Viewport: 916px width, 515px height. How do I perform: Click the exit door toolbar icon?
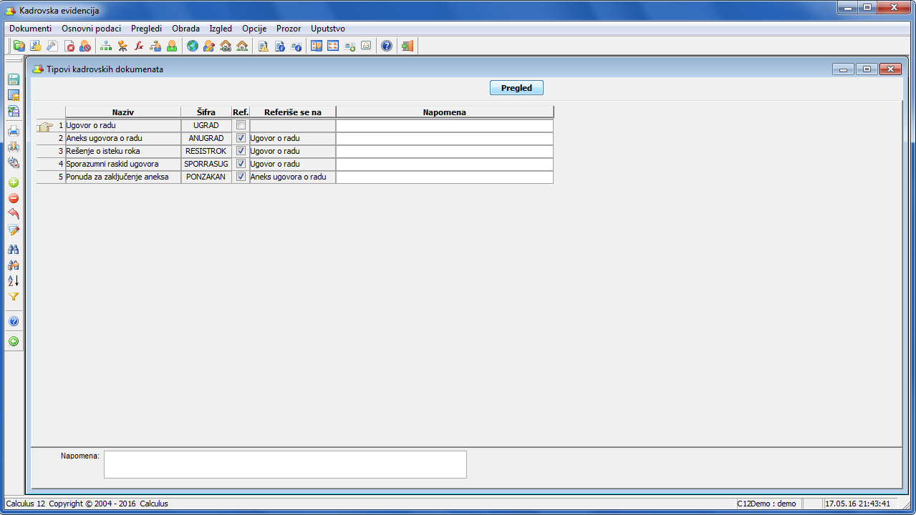tap(408, 46)
